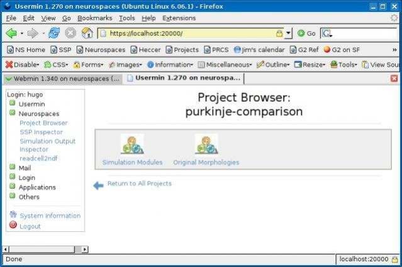
Task: Switch to the Webmin 1.340 tab
Action: [62, 79]
